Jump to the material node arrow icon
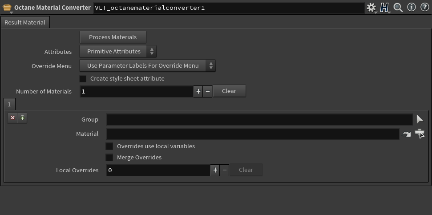 tap(406, 134)
